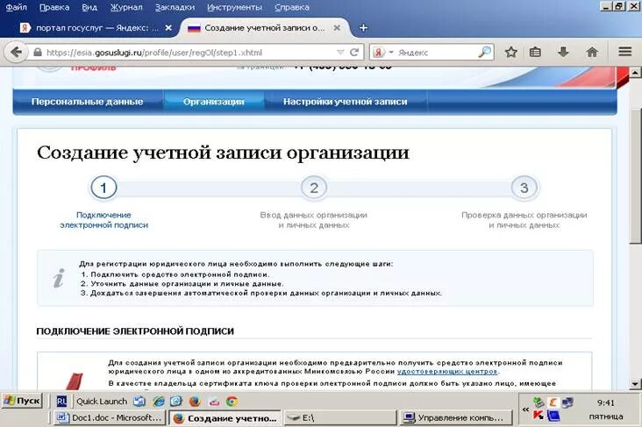This screenshot has height=427, width=642.
Task: Open the Yandex search engine selector
Action: (x=382, y=53)
